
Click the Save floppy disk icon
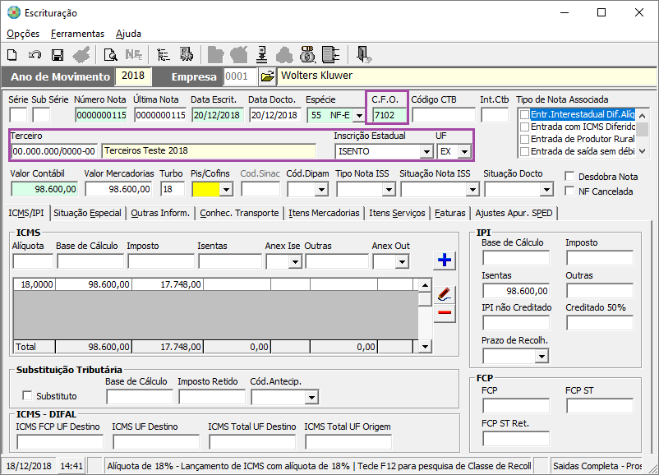58,55
